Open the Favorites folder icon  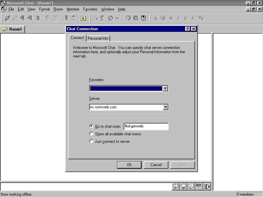(83, 18)
